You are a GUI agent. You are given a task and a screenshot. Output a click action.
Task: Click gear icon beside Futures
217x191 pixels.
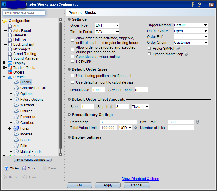[16, 111]
